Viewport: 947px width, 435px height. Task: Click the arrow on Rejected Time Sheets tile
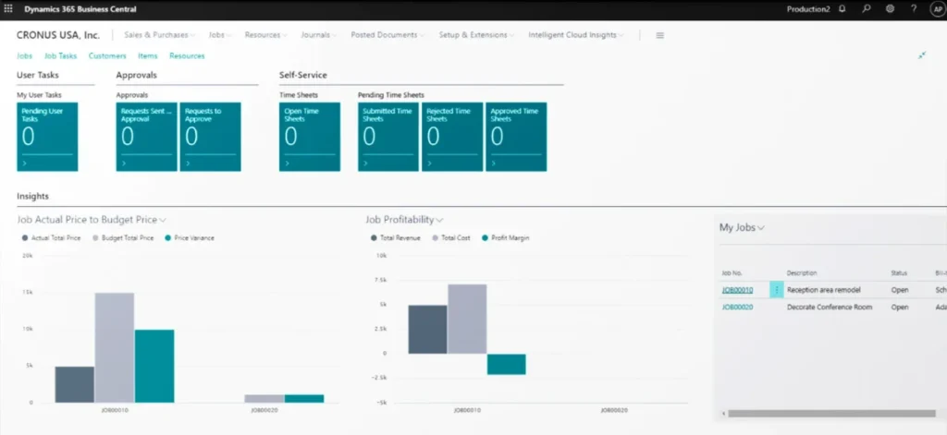pos(429,163)
